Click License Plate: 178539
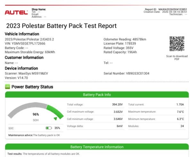The height and width of the screenshot is (157, 194). coord(120,43)
